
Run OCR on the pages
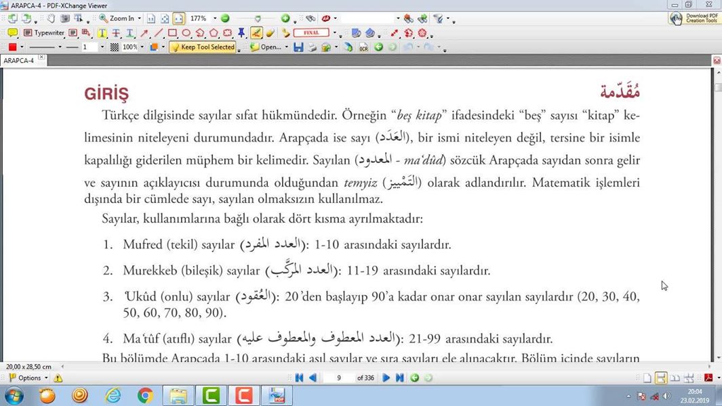click(x=364, y=47)
